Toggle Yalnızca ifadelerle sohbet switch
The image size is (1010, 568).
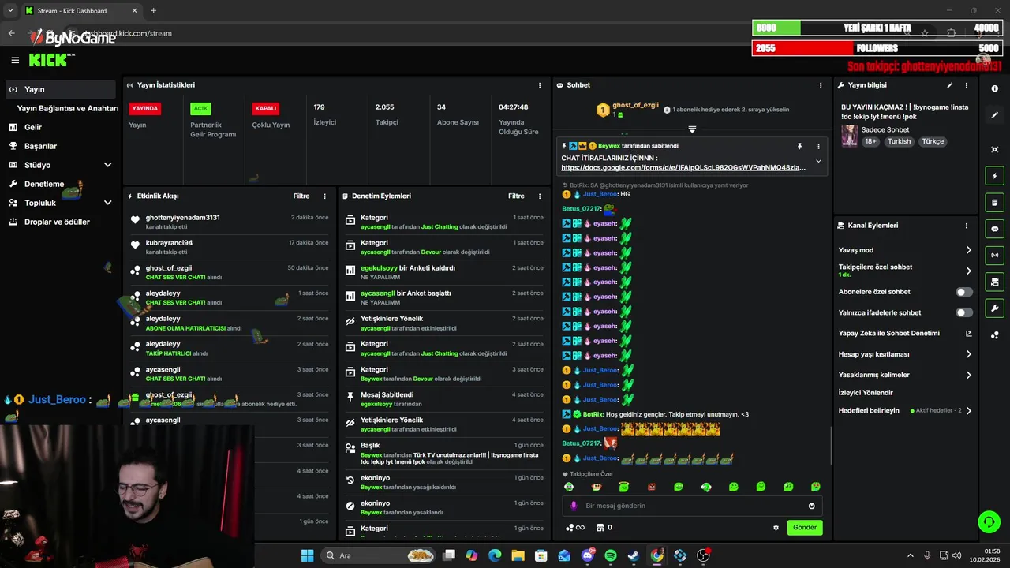point(964,312)
